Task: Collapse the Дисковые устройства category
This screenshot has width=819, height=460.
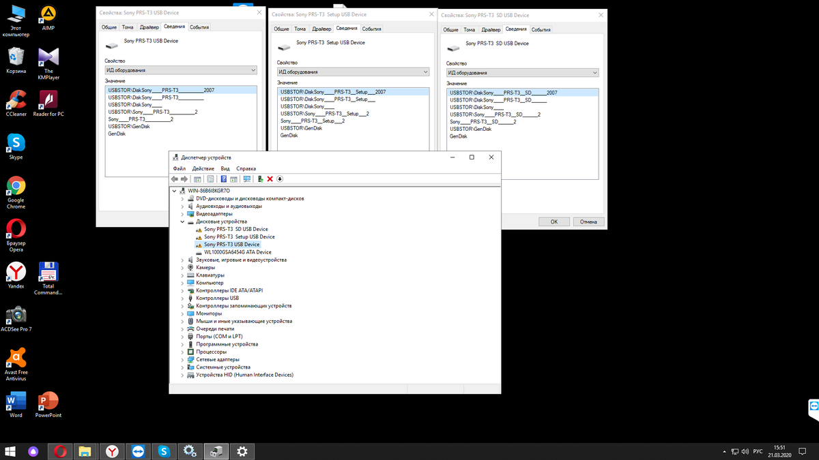Action: point(182,221)
